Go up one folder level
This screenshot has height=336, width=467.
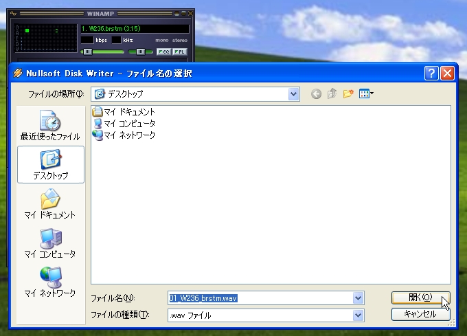[332, 94]
